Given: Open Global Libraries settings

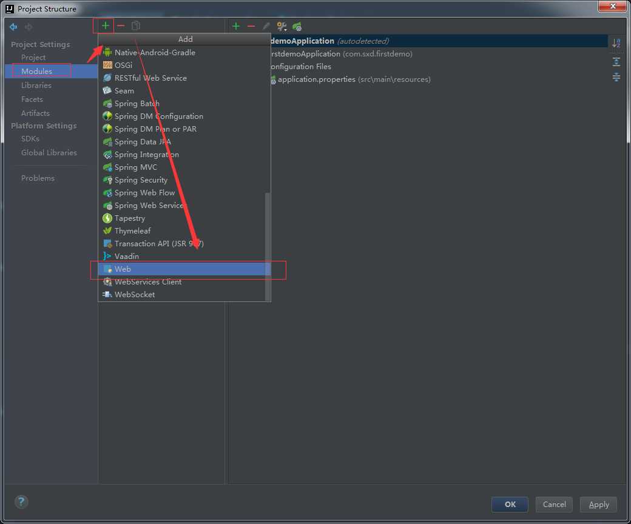Looking at the screenshot, I should click(x=49, y=153).
